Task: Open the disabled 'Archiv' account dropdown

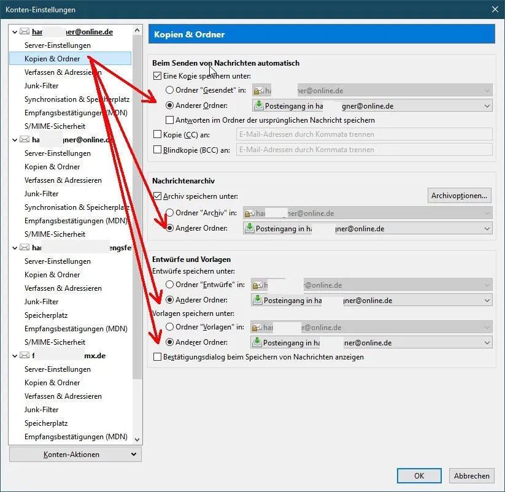Action: point(368,213)
